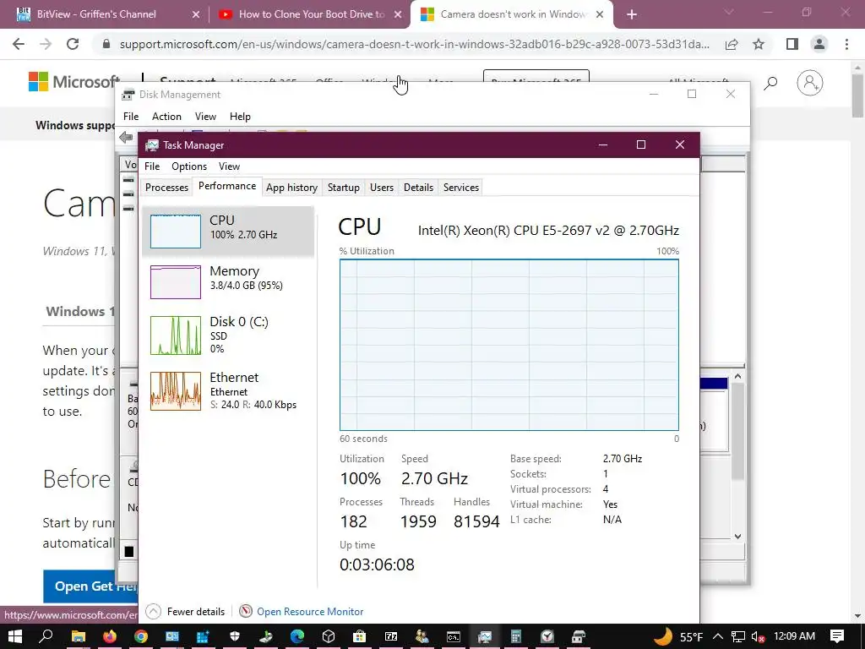Minimize the Task Manager window

tap(603, 145)
